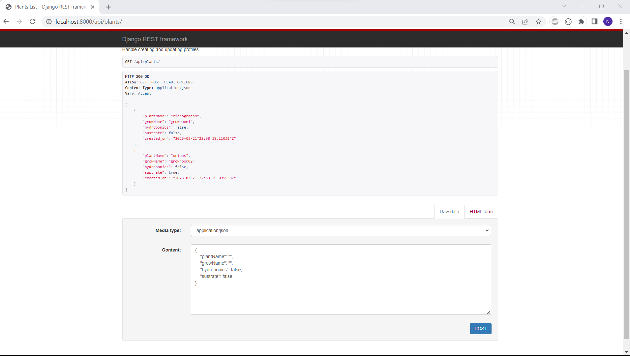Image resolution: width=630 pixels, height=356 pixels.
Task: Click the browser back arrow
Action: tap(6, 22)
